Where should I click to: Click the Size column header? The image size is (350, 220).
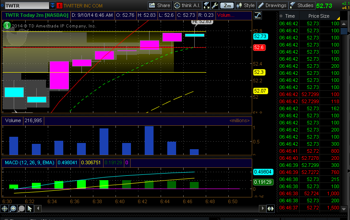[325, 16]
